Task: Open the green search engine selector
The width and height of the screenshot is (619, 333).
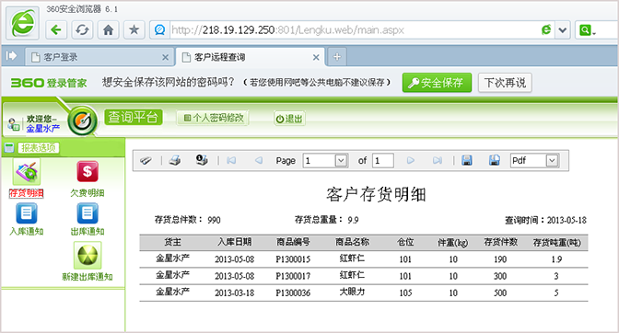Action: 587,30
